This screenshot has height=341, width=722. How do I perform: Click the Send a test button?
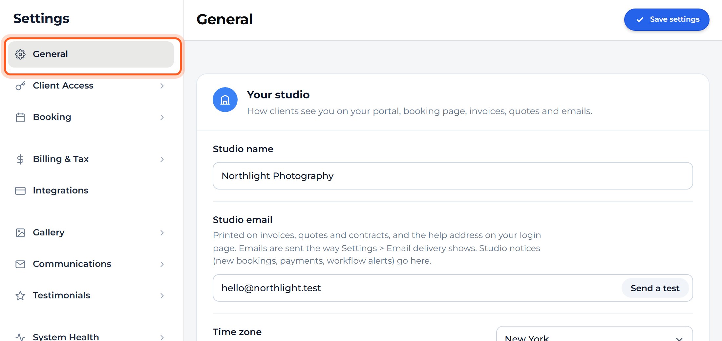tap(655, 288)
